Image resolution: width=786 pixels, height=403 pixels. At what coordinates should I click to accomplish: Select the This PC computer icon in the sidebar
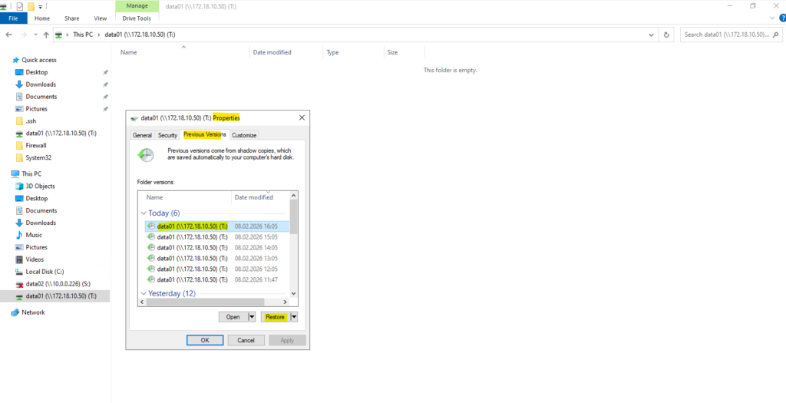tap(15, 174)
